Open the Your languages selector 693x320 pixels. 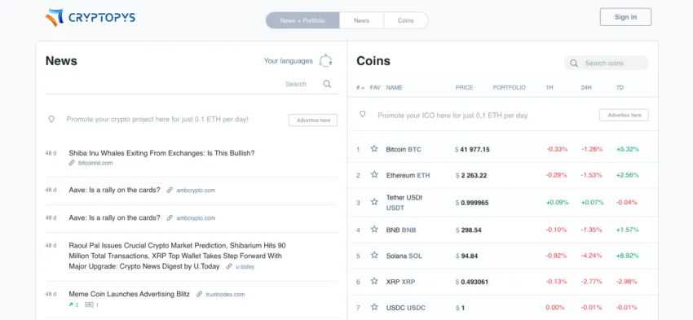coord(288,61)
